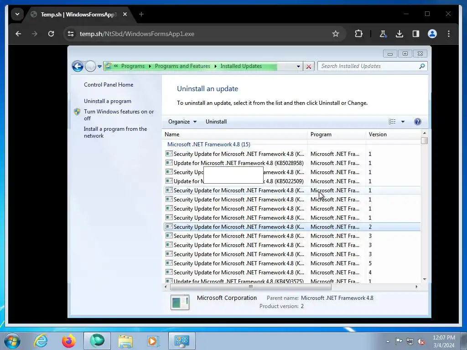Open network icon in system tray
Screen dimensions: 467x350
pyautogui.click(x=410, y=341)
